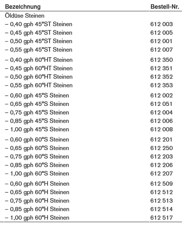The height and width of the screenshot is (226, 182).
Task: Click the Bezeichnung column header
Action: [23, 7]
